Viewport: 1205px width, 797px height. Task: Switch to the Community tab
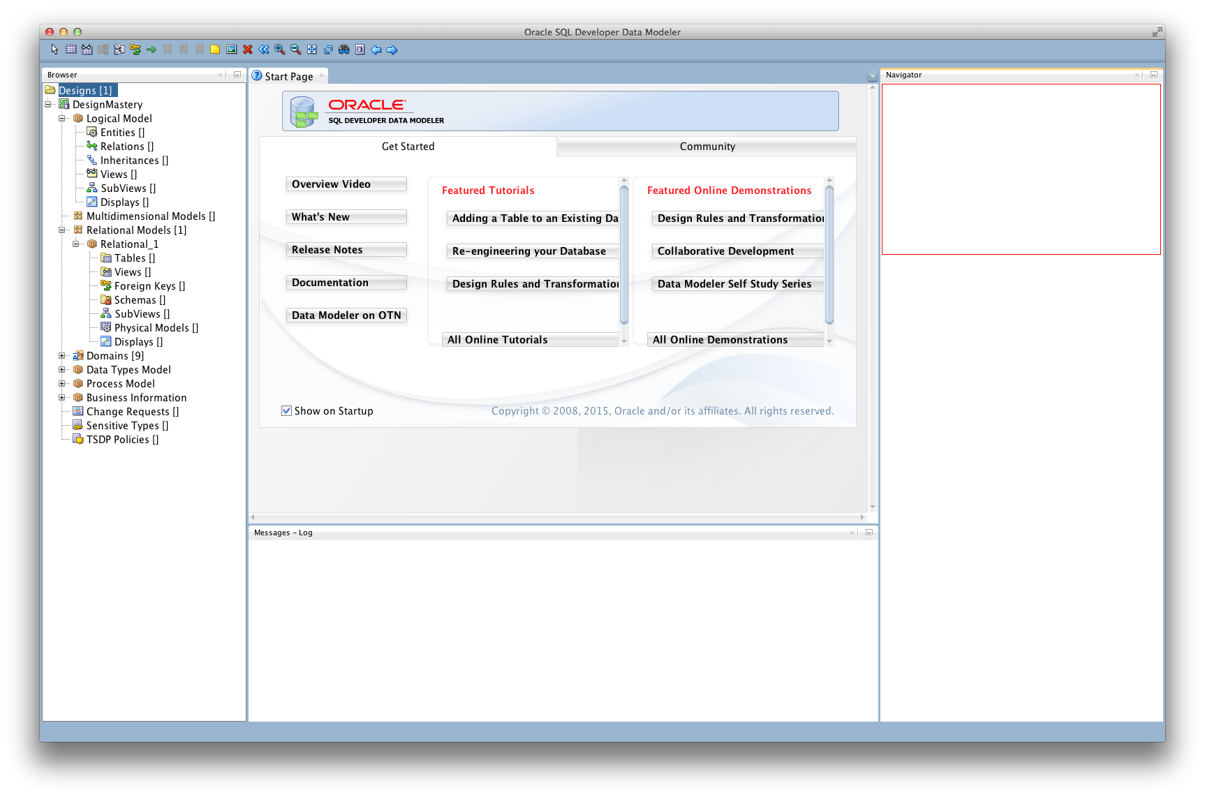[707, 147]
